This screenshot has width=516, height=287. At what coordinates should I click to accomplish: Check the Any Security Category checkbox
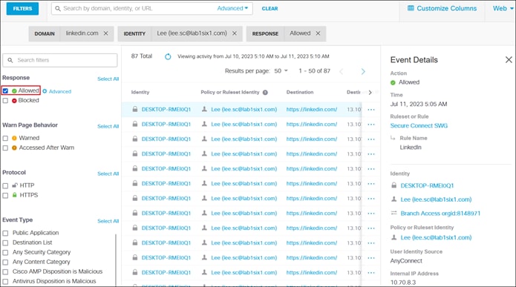[x=5, y=252]
